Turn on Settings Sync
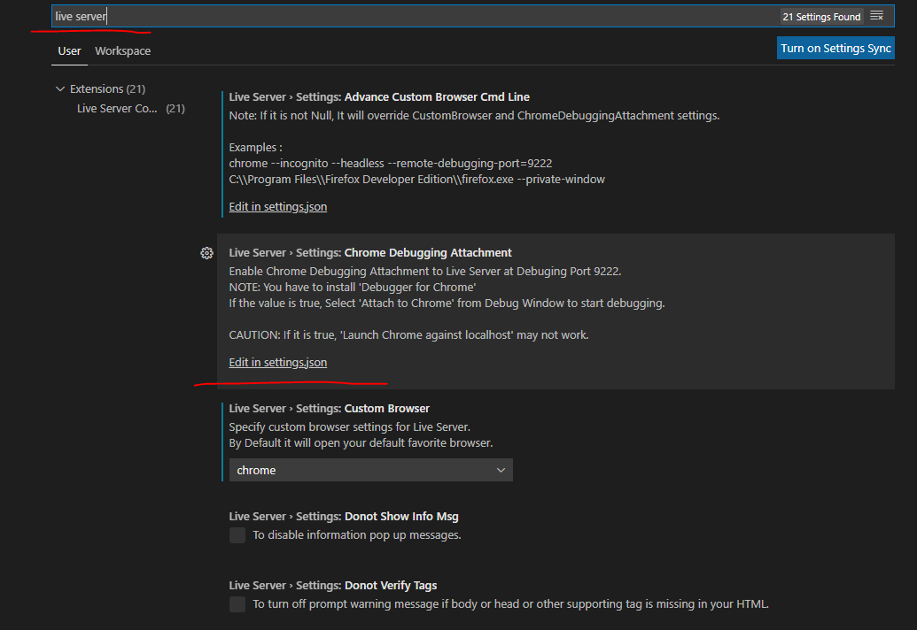 pyautogui.click(x=835, y=48)
